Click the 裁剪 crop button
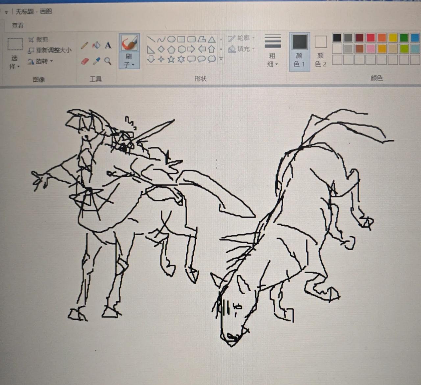This screenshot has width=421, height=385. pos(38,40)
